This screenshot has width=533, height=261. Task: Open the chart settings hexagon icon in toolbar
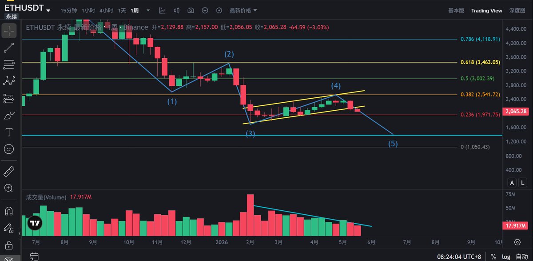(219, 11)
